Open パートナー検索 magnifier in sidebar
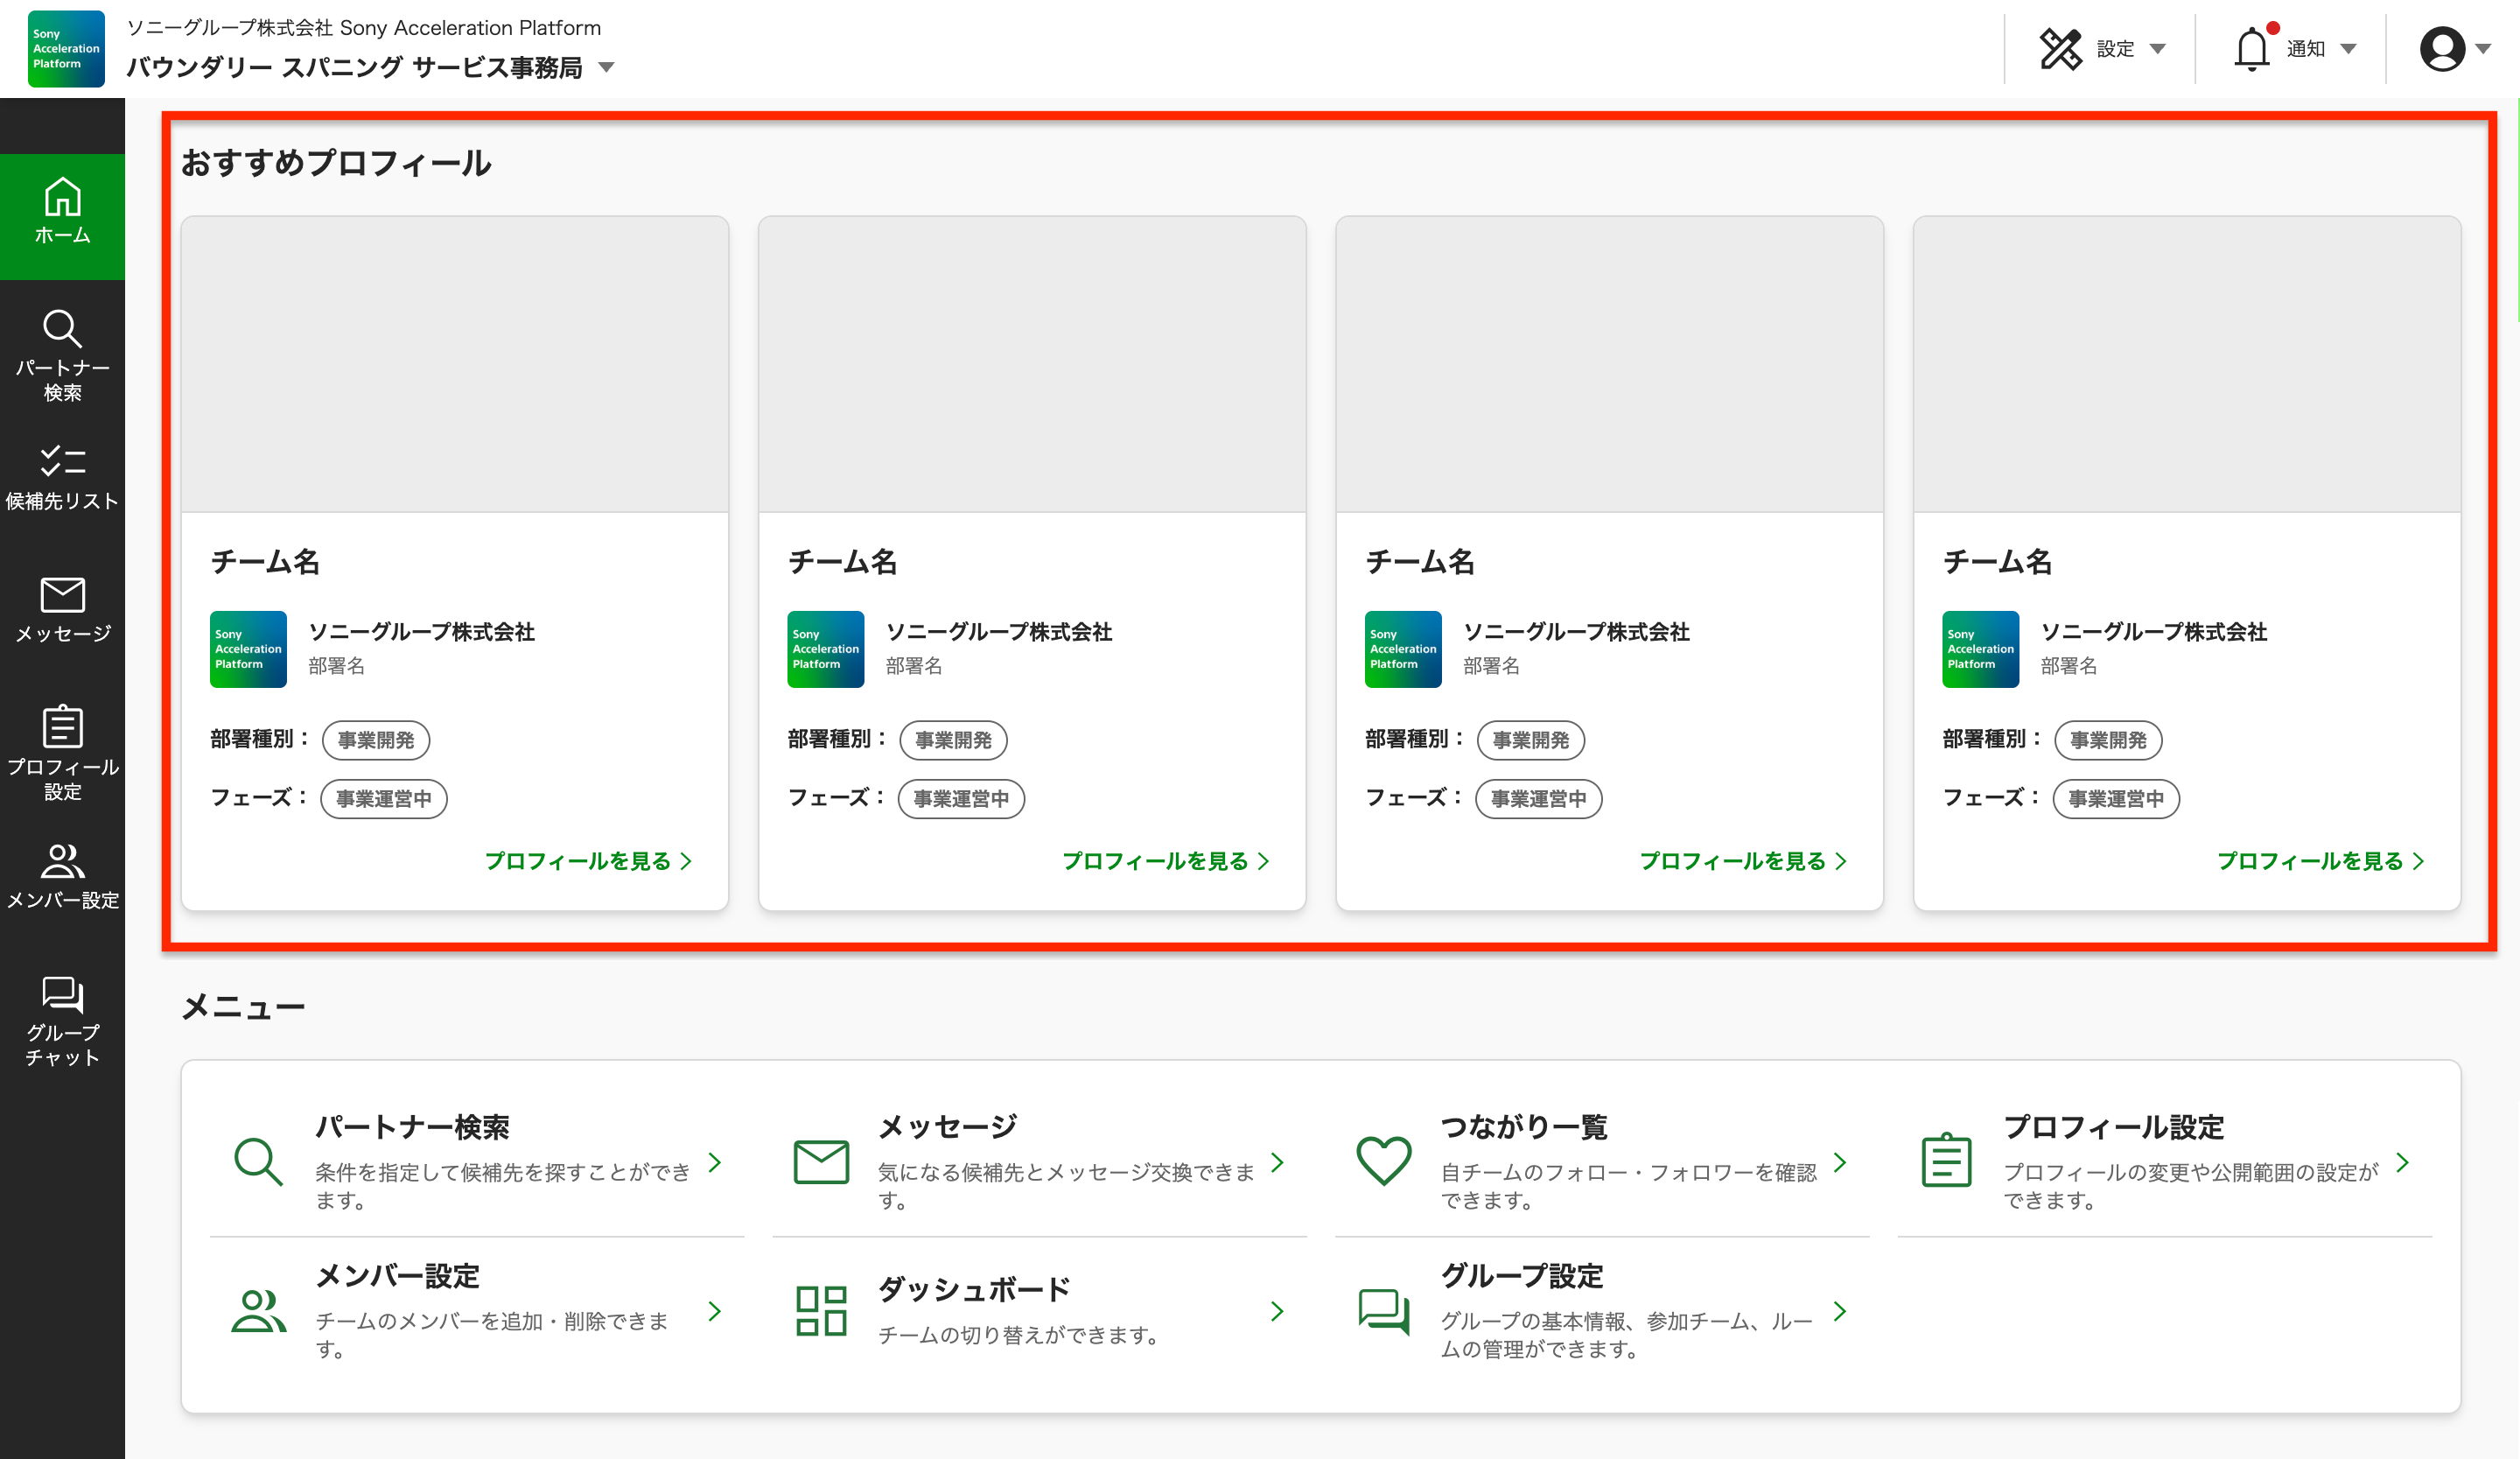Screen dimensions: 2520x1459 point(62,329)
